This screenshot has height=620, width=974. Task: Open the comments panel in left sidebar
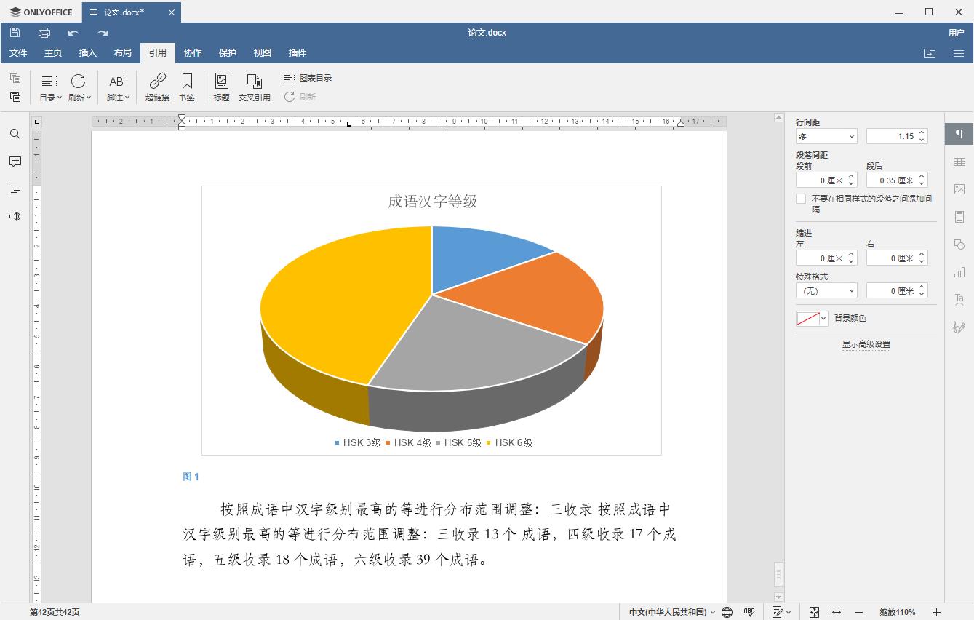coord(15,162)
